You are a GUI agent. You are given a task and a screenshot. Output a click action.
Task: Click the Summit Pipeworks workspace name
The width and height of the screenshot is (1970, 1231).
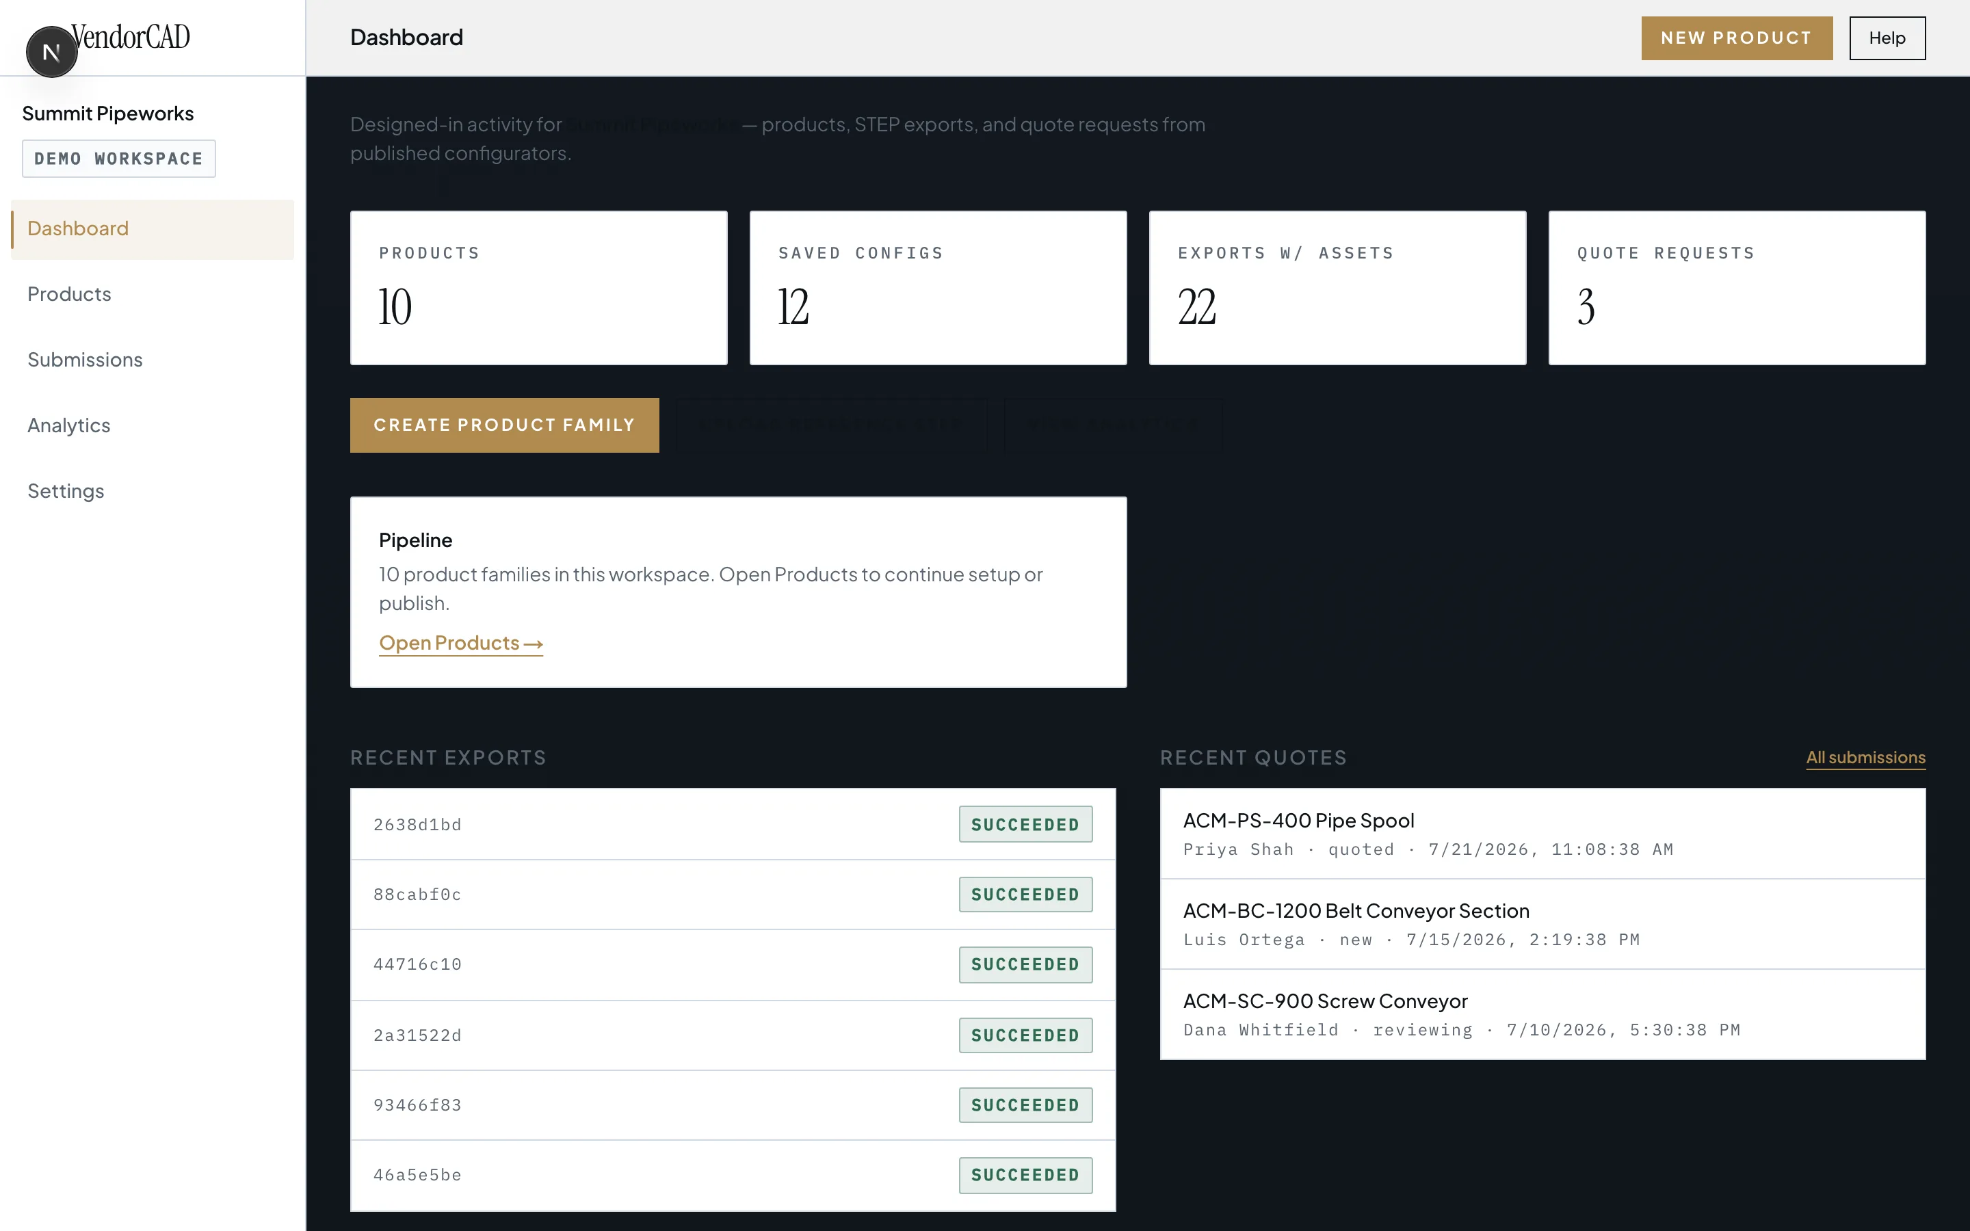(x=107, y=113)
